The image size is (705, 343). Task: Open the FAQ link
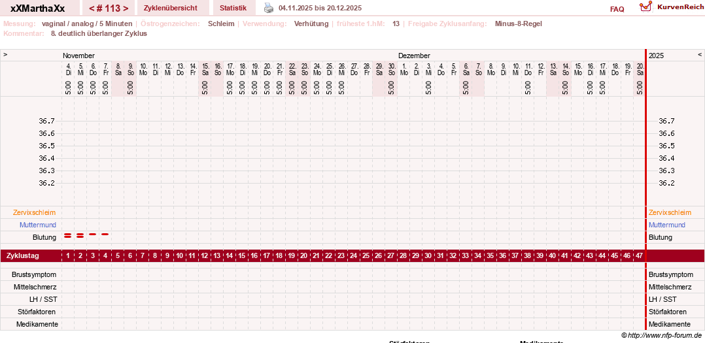(617, 9)
